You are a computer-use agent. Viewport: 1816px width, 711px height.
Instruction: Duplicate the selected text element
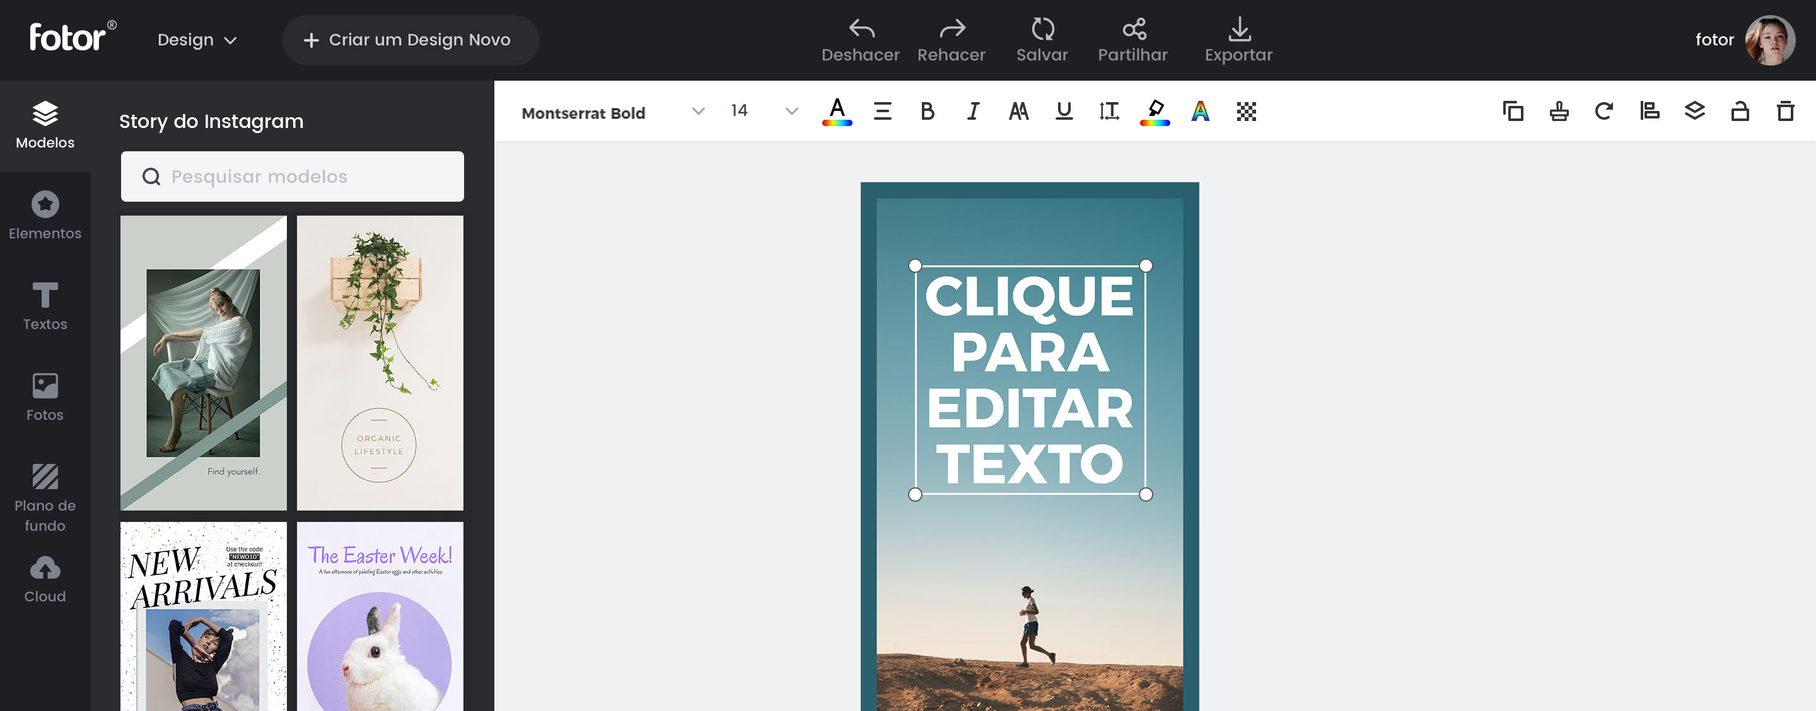[x=1513, y=112]
